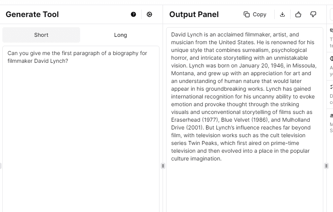
Task: Give the output a thumbs down
Action: tap(313, 14)
